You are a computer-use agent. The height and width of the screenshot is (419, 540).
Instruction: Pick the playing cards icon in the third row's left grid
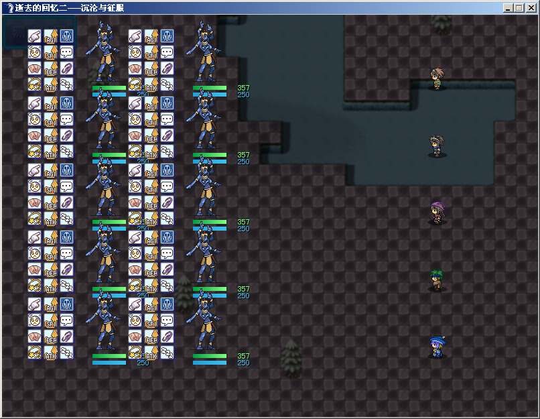pyautogui.click(x=34, y=202)
